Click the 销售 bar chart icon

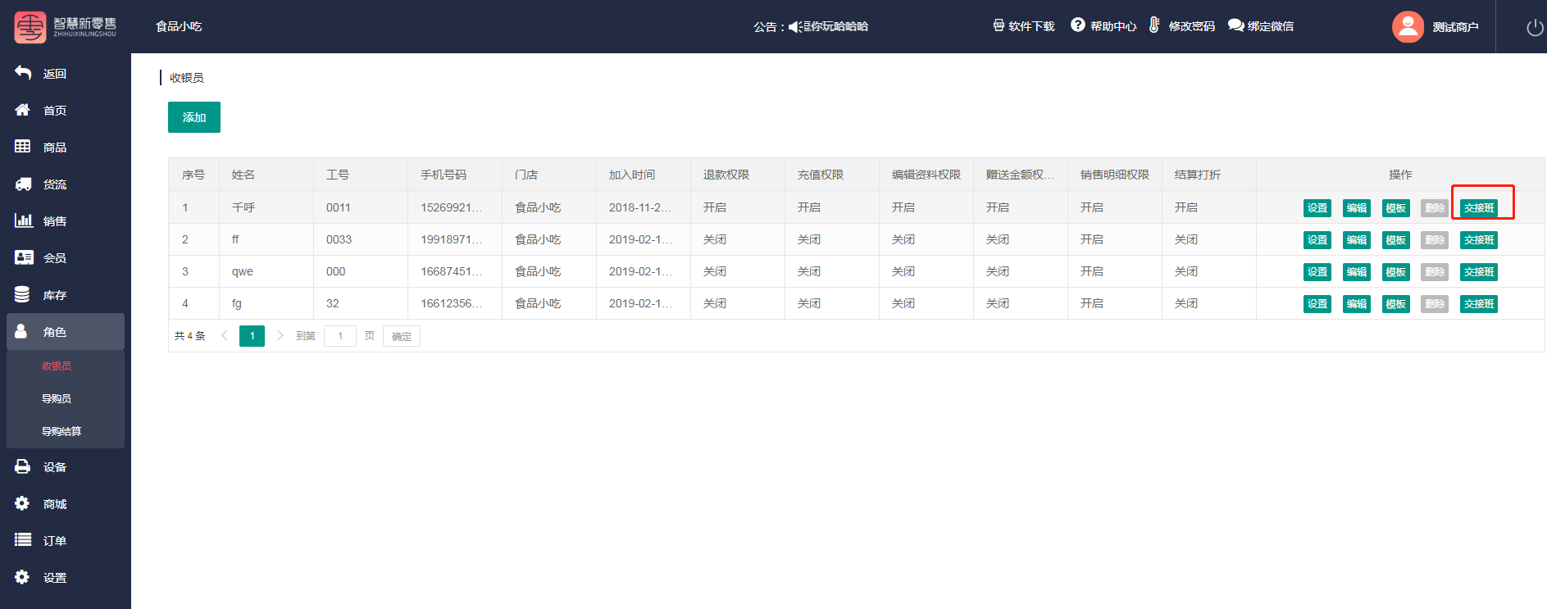(x=23, y=220)
